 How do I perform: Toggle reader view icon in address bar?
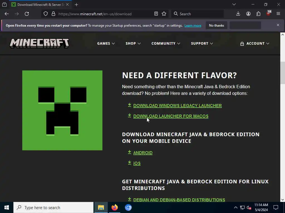(156, 14)
